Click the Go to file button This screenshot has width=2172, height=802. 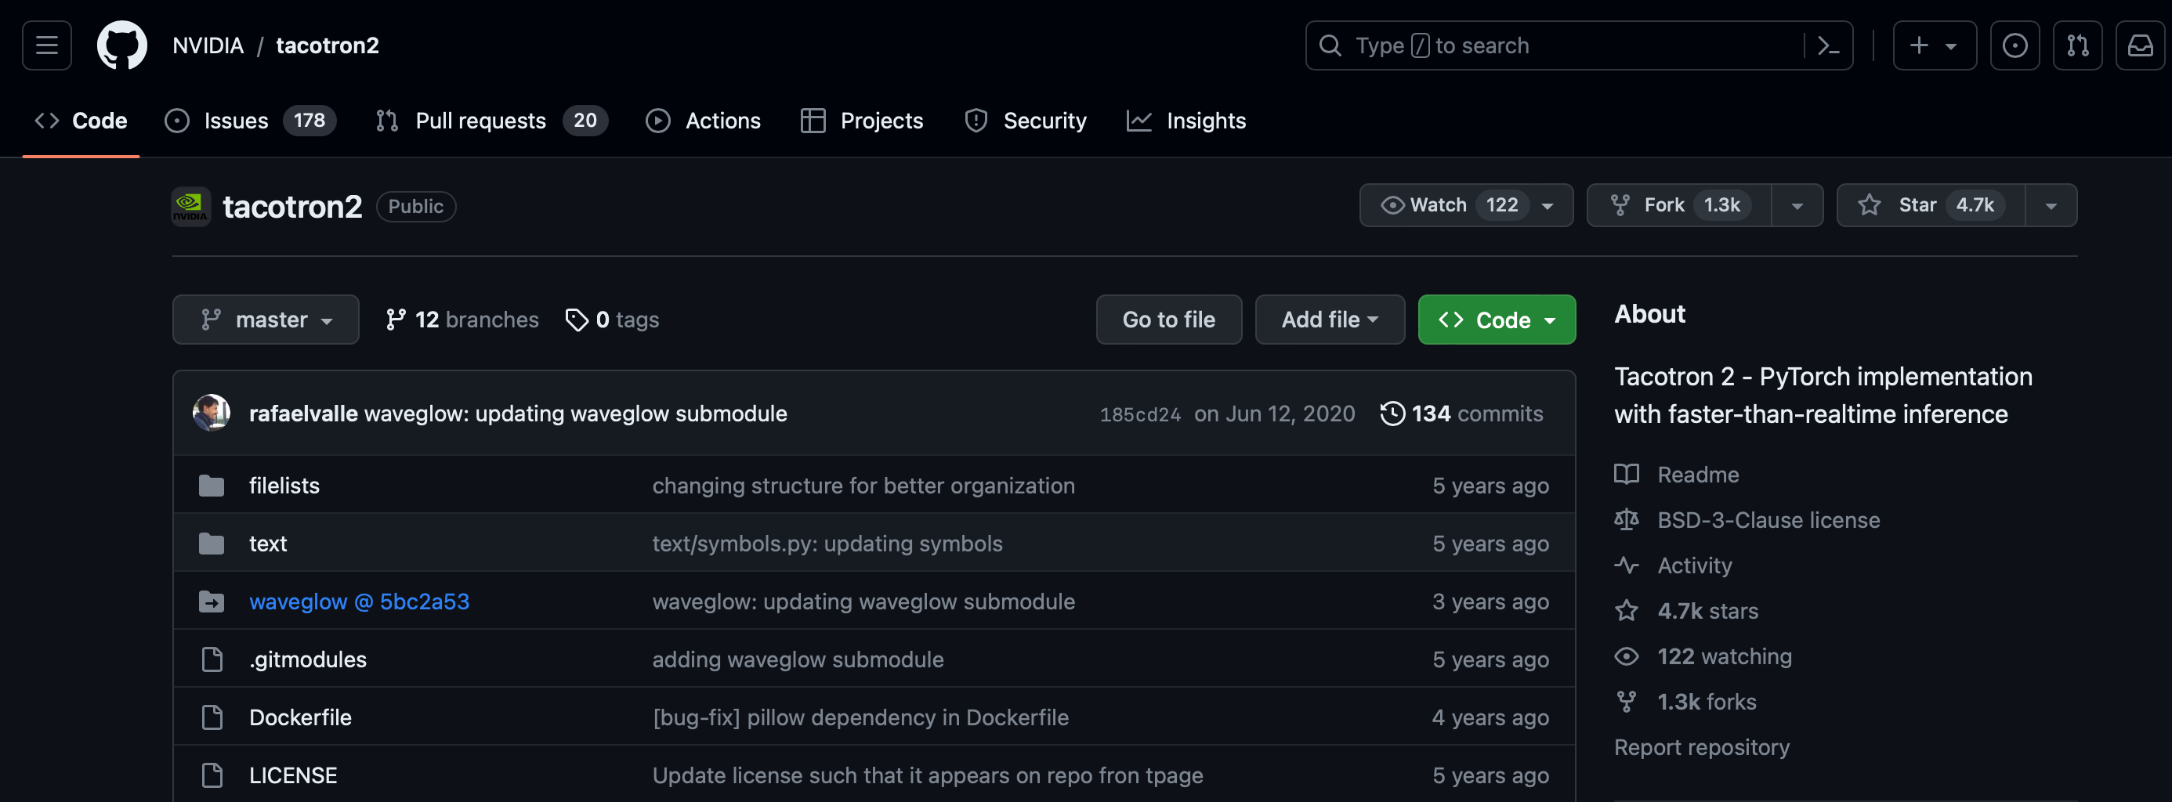pyautogui.click(x=1168, y=320)
